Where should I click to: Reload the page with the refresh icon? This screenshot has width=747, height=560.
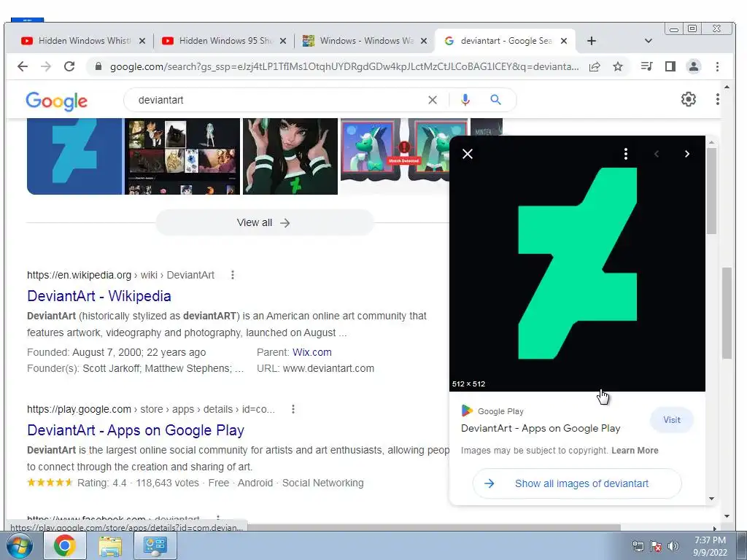pyautogui.click(x=69, y=66)
